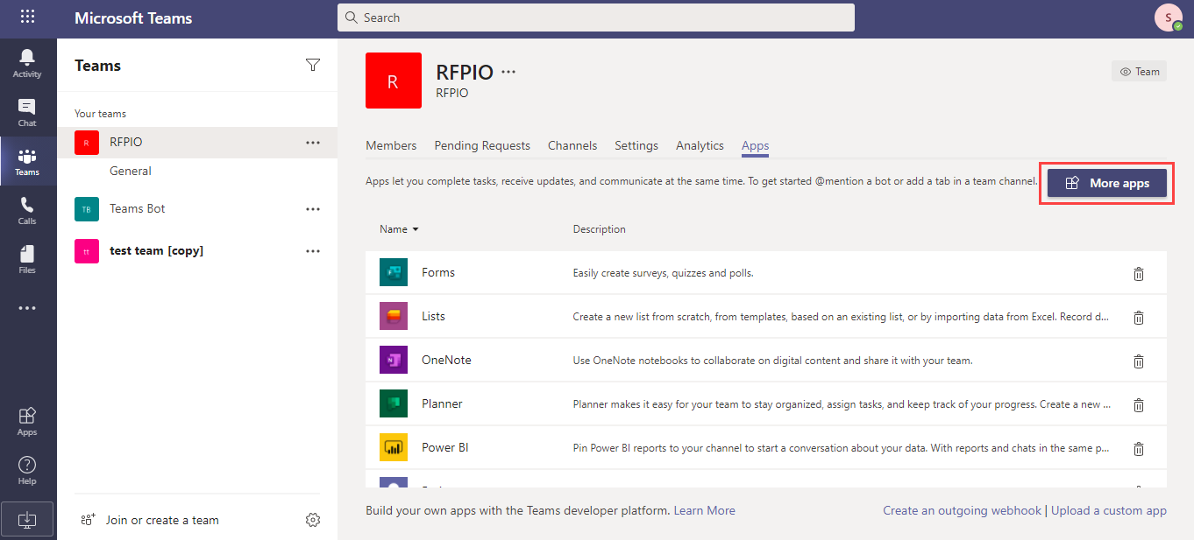
Task: Click the Power BI app icon
Action: pos(394,447)
